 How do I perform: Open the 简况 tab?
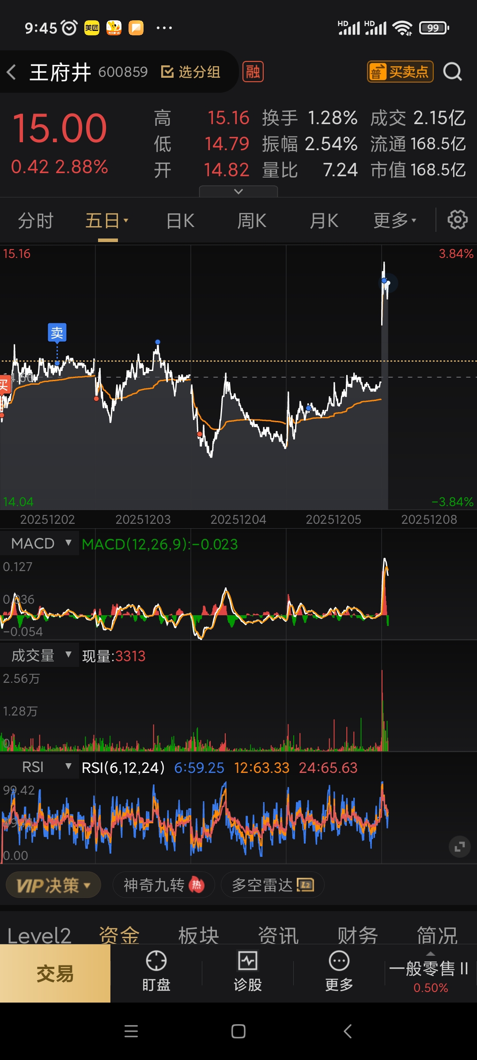pyautogui.click(x=437, y=935)
